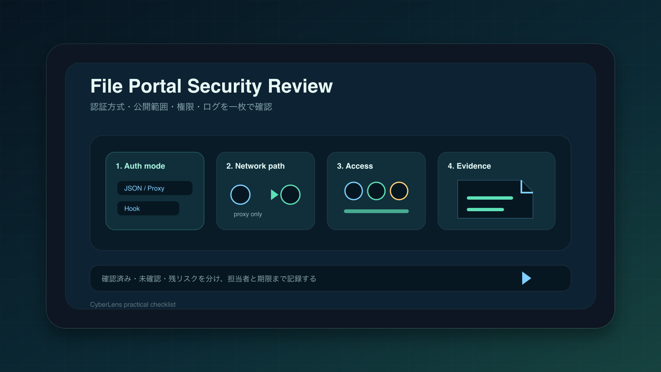Click the upper green line in document
The width and height of the screenshot is (661, 372).
pyautogui.click(x=490, y=198)
